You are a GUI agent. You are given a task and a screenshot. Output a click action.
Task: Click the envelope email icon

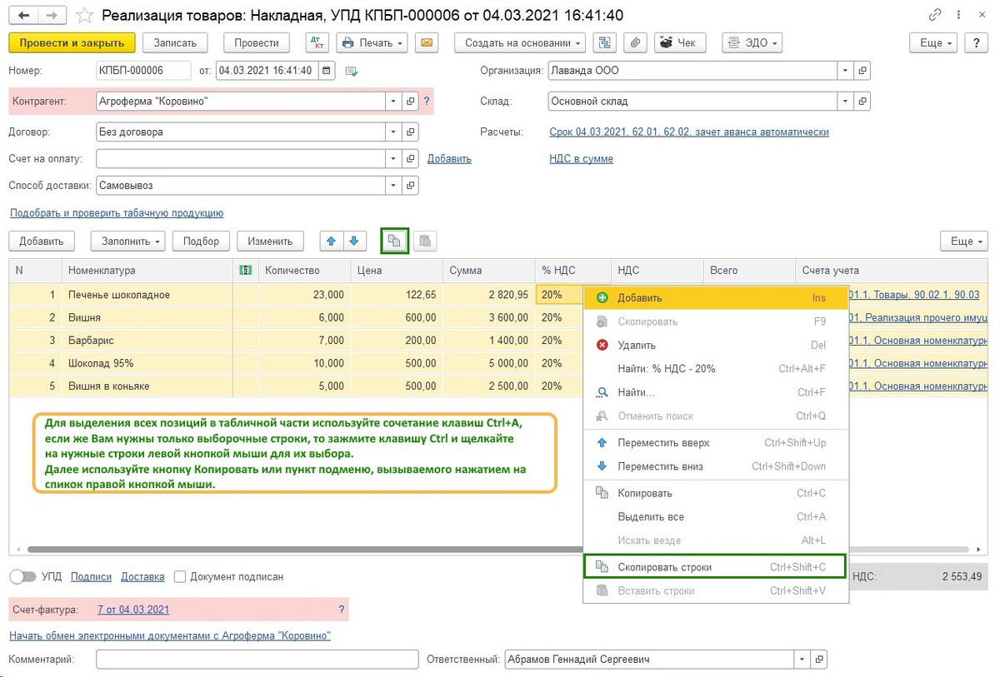point(427,42)
